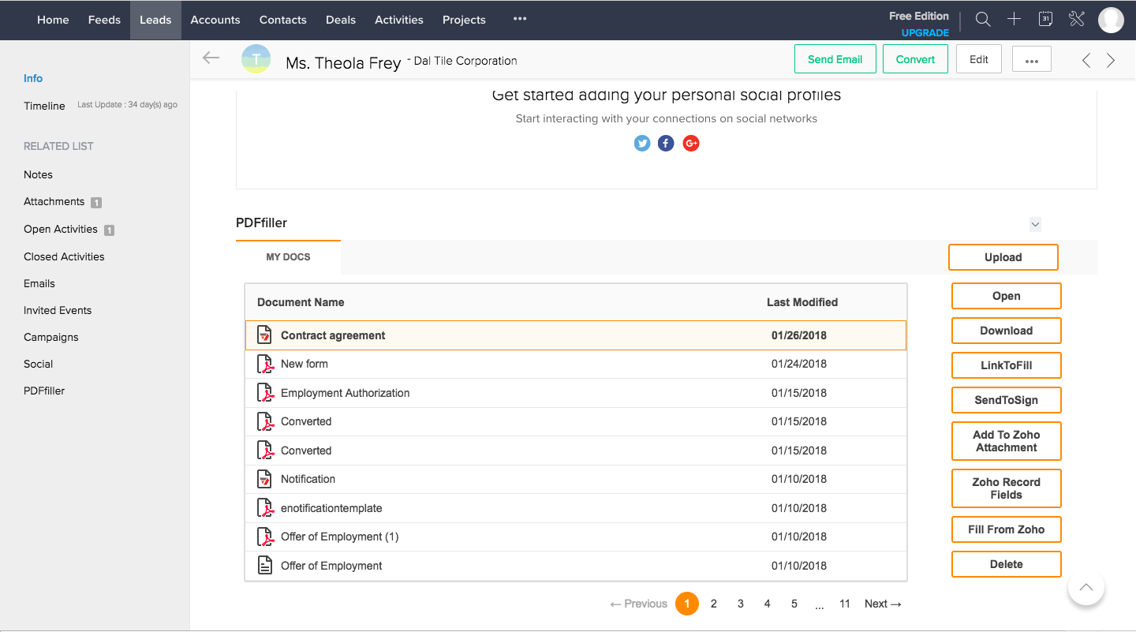Click the SendToSign button
The image size is (1136, 632).
coord(1007,400)
